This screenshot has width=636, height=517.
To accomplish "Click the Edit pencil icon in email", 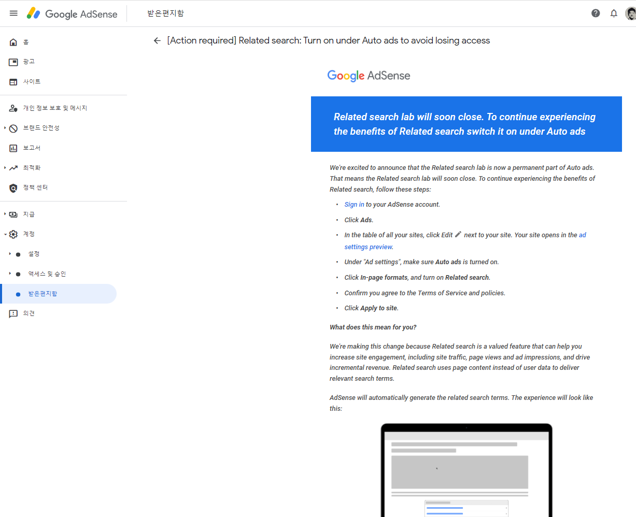I will point(458,234).
